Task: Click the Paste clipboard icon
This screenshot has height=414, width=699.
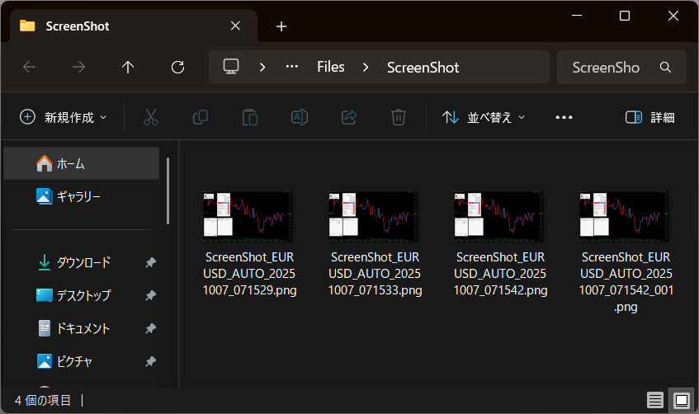Action: (249, 117)
